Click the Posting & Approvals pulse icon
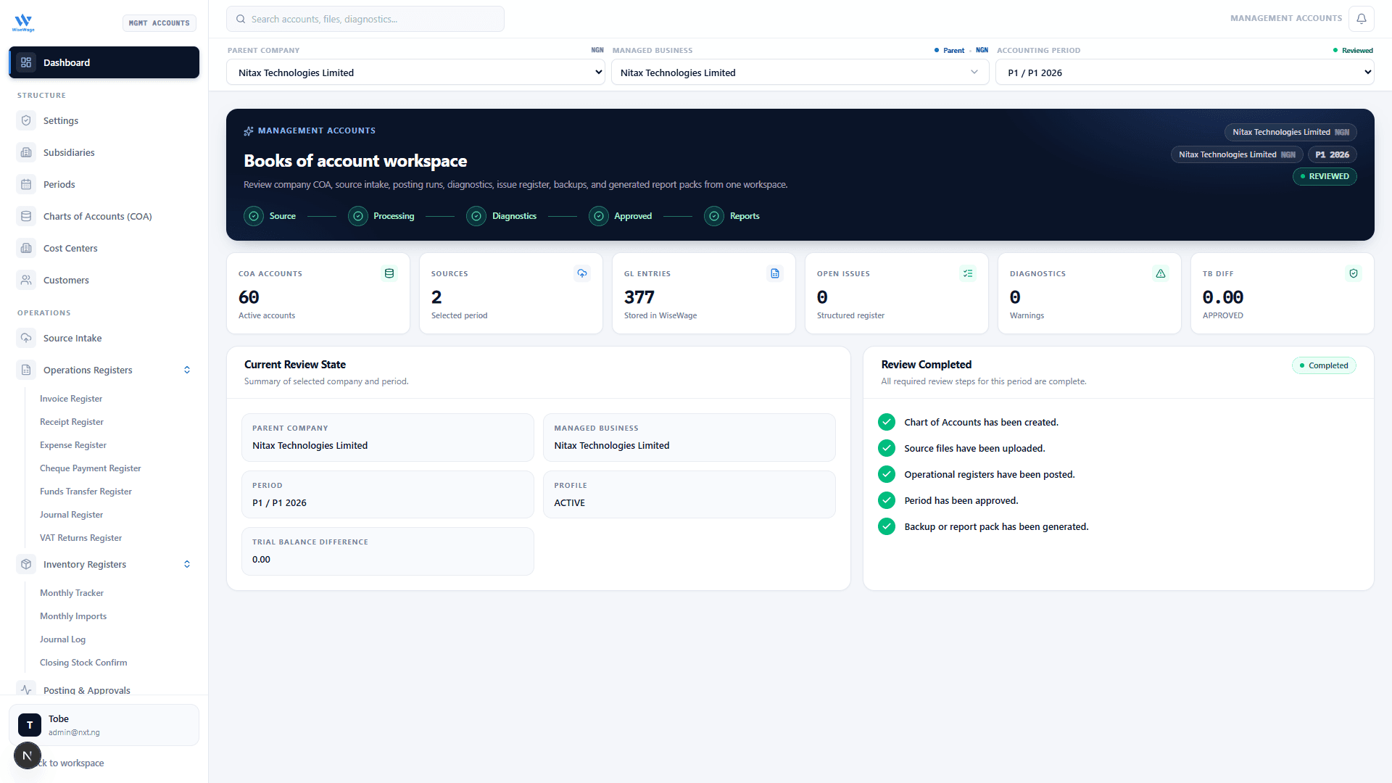 (x=26, y=689)
